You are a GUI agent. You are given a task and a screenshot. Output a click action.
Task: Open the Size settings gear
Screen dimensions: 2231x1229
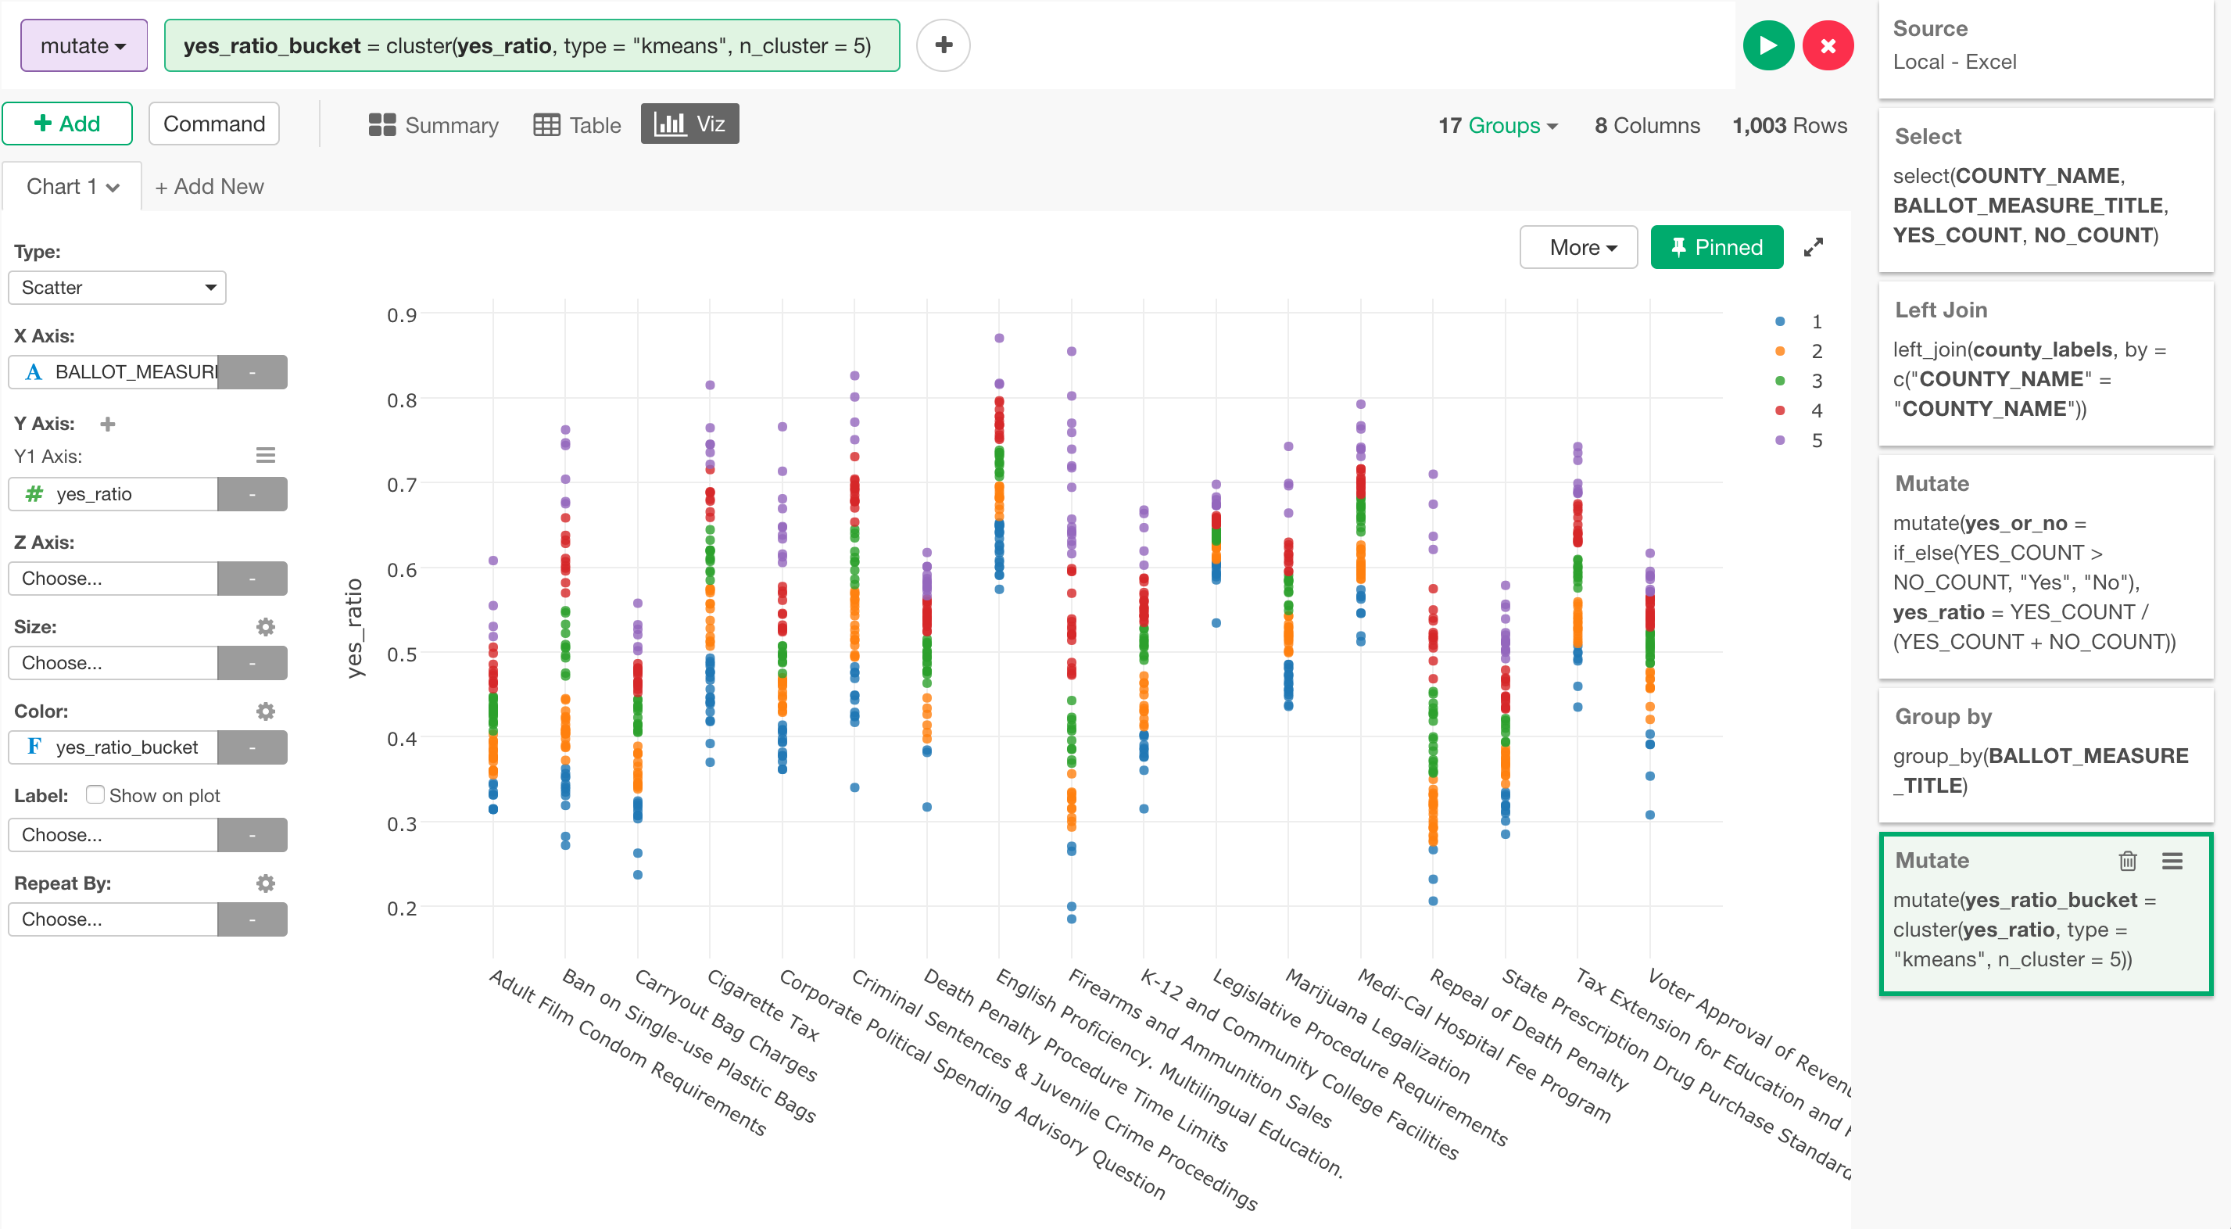(x=265, y=626)
